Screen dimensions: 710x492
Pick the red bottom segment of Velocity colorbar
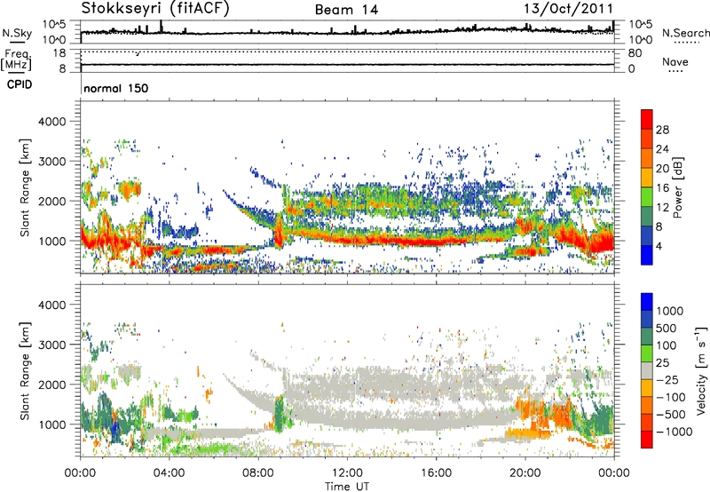click(647, 440)
